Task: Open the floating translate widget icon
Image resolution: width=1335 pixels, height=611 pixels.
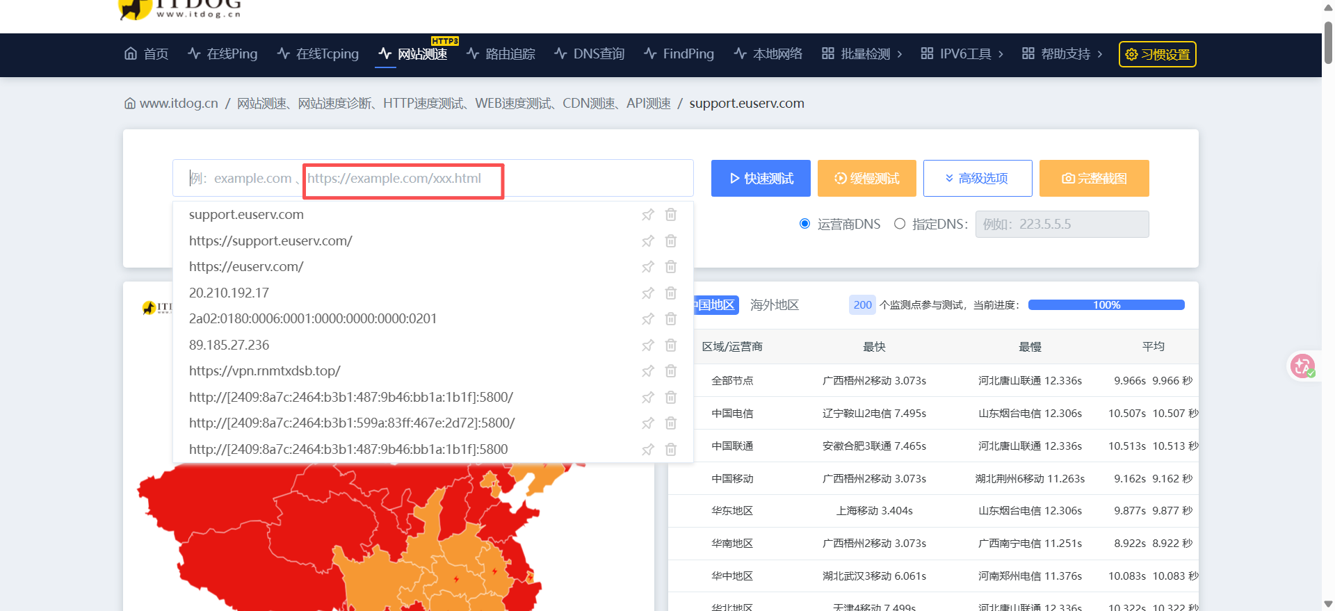Action: tap(1302, 366)
